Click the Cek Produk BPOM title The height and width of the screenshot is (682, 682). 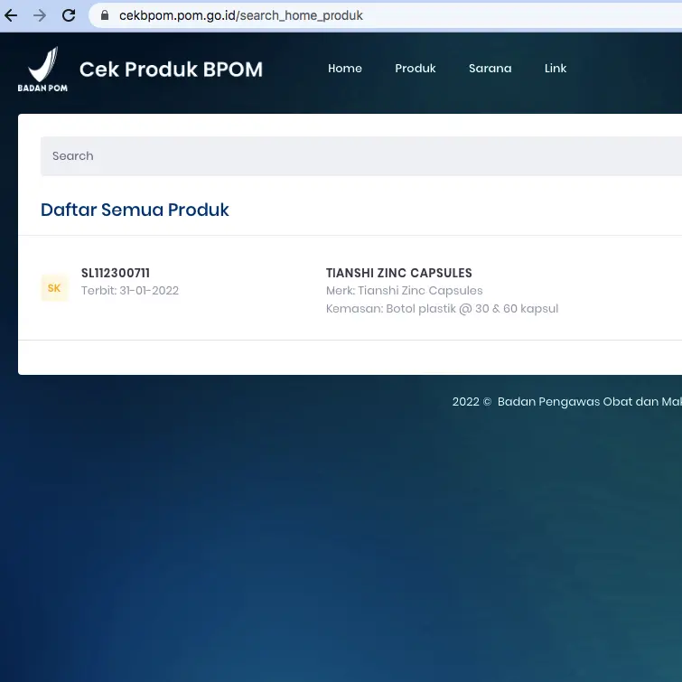coord(171,70)
